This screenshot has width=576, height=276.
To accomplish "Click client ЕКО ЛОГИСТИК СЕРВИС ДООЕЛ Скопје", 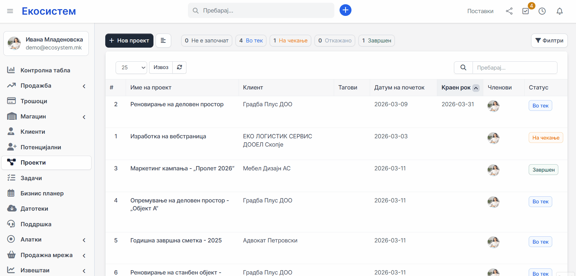I will coord(277,140).
